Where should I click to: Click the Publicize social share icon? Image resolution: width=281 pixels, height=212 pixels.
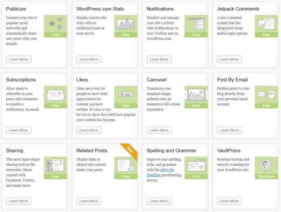coord(56,24)
